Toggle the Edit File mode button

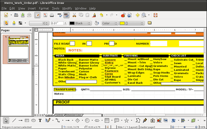37,15
